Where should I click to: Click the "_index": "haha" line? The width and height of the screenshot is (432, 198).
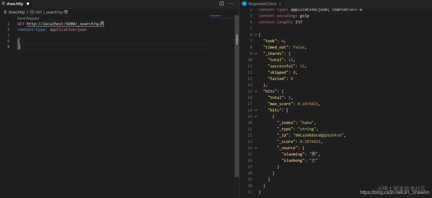point(296,123)
